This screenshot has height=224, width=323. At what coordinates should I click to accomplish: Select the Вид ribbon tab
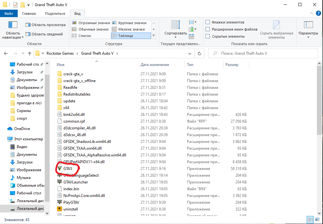tap(78, 14)
